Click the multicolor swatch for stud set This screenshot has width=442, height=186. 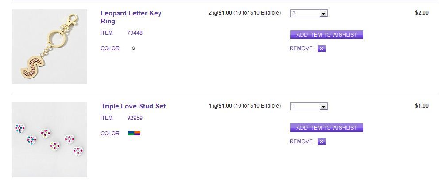(x=134, y=133)
